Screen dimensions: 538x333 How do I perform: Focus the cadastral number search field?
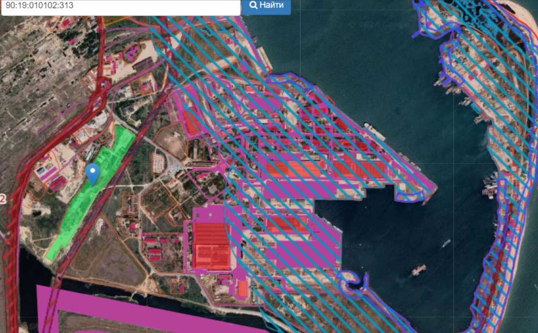120,6
